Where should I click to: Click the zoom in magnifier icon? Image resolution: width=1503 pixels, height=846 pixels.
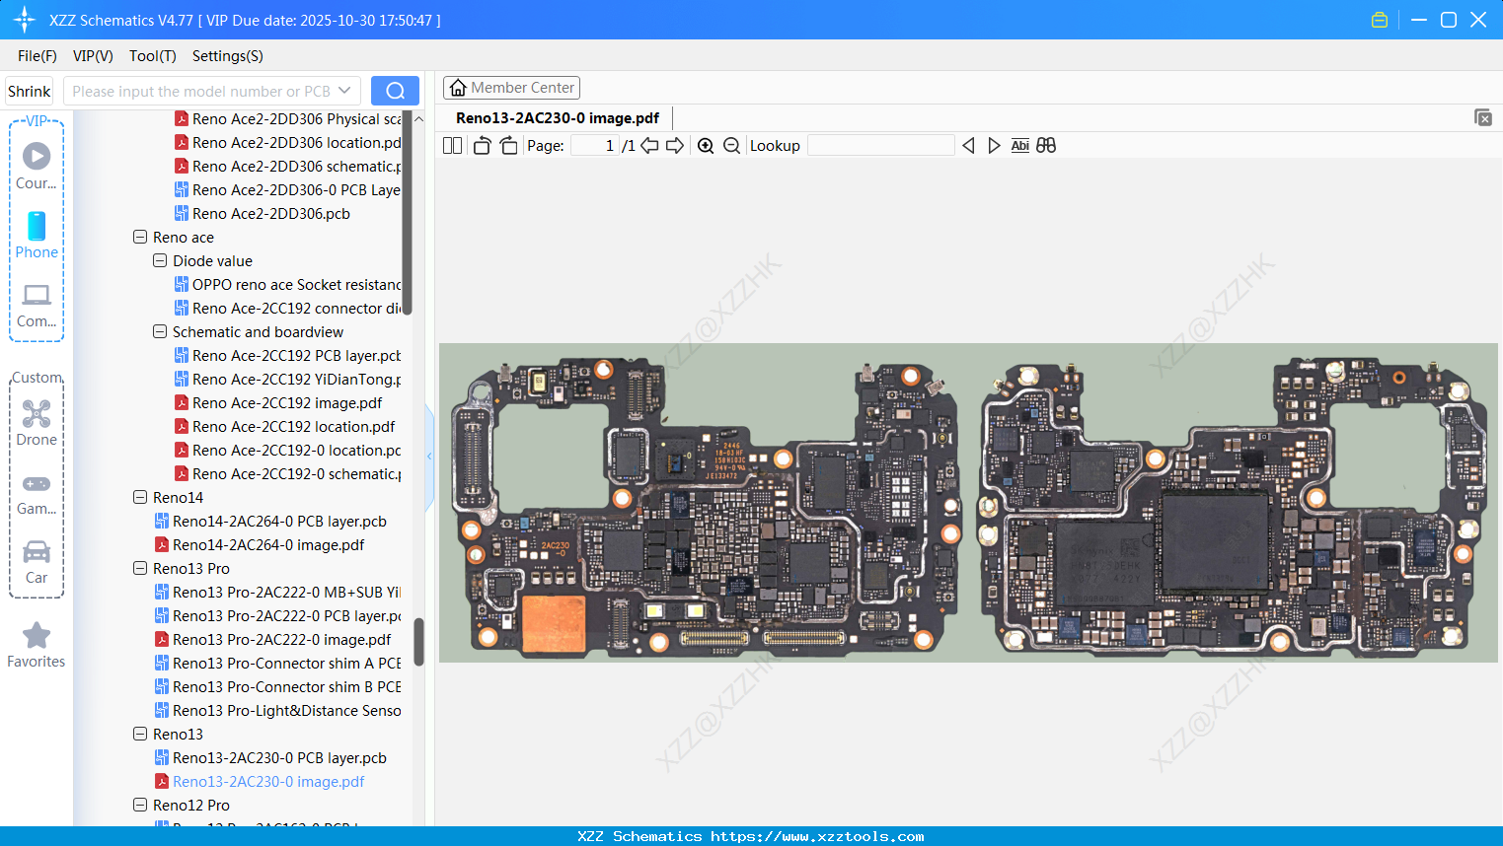pos(706,146)
